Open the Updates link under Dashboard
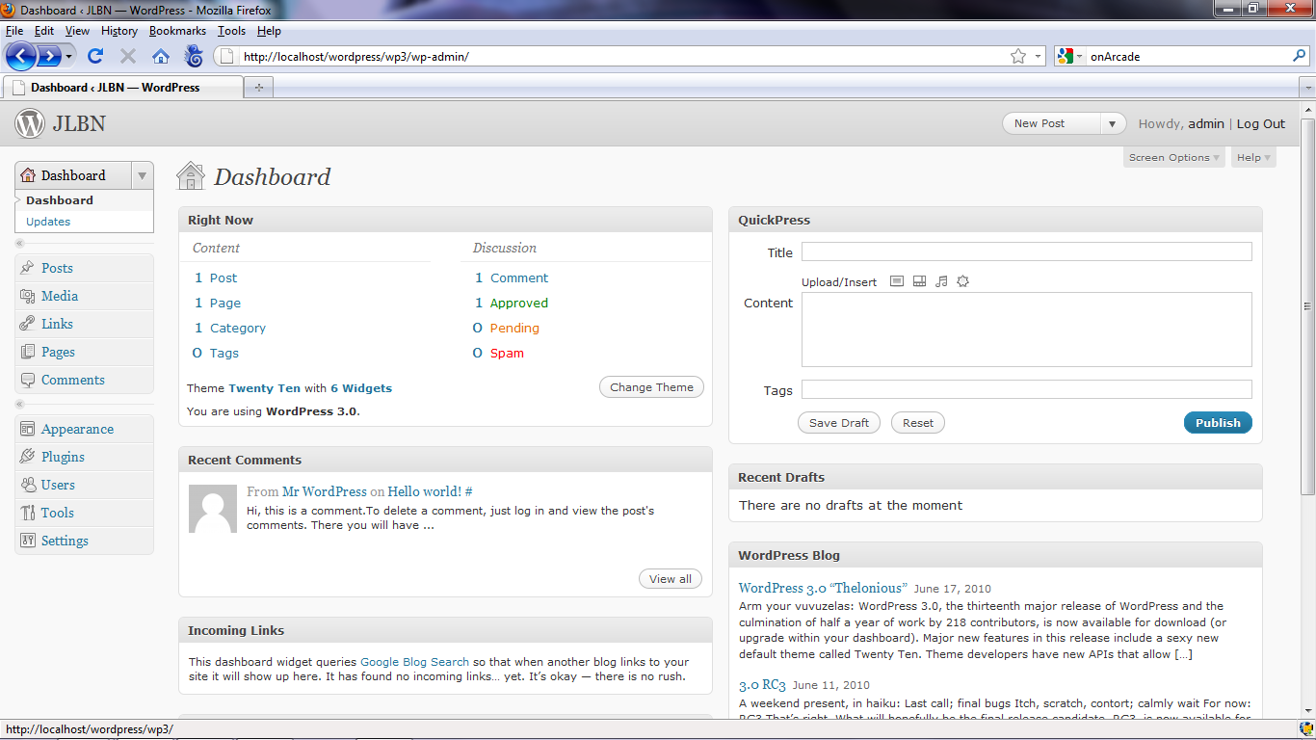The width and height of the screenshot is (1316, 740). click(x=48, y=222)
